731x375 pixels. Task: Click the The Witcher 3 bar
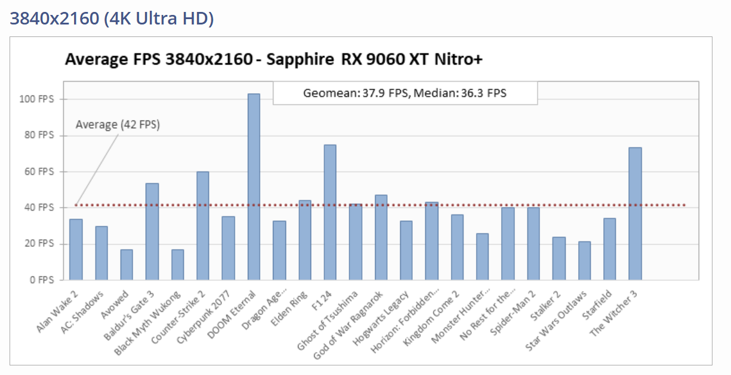[635, 214]
